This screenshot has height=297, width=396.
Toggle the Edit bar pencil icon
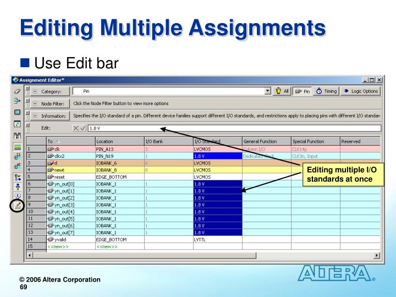click(x=17, y=205)
